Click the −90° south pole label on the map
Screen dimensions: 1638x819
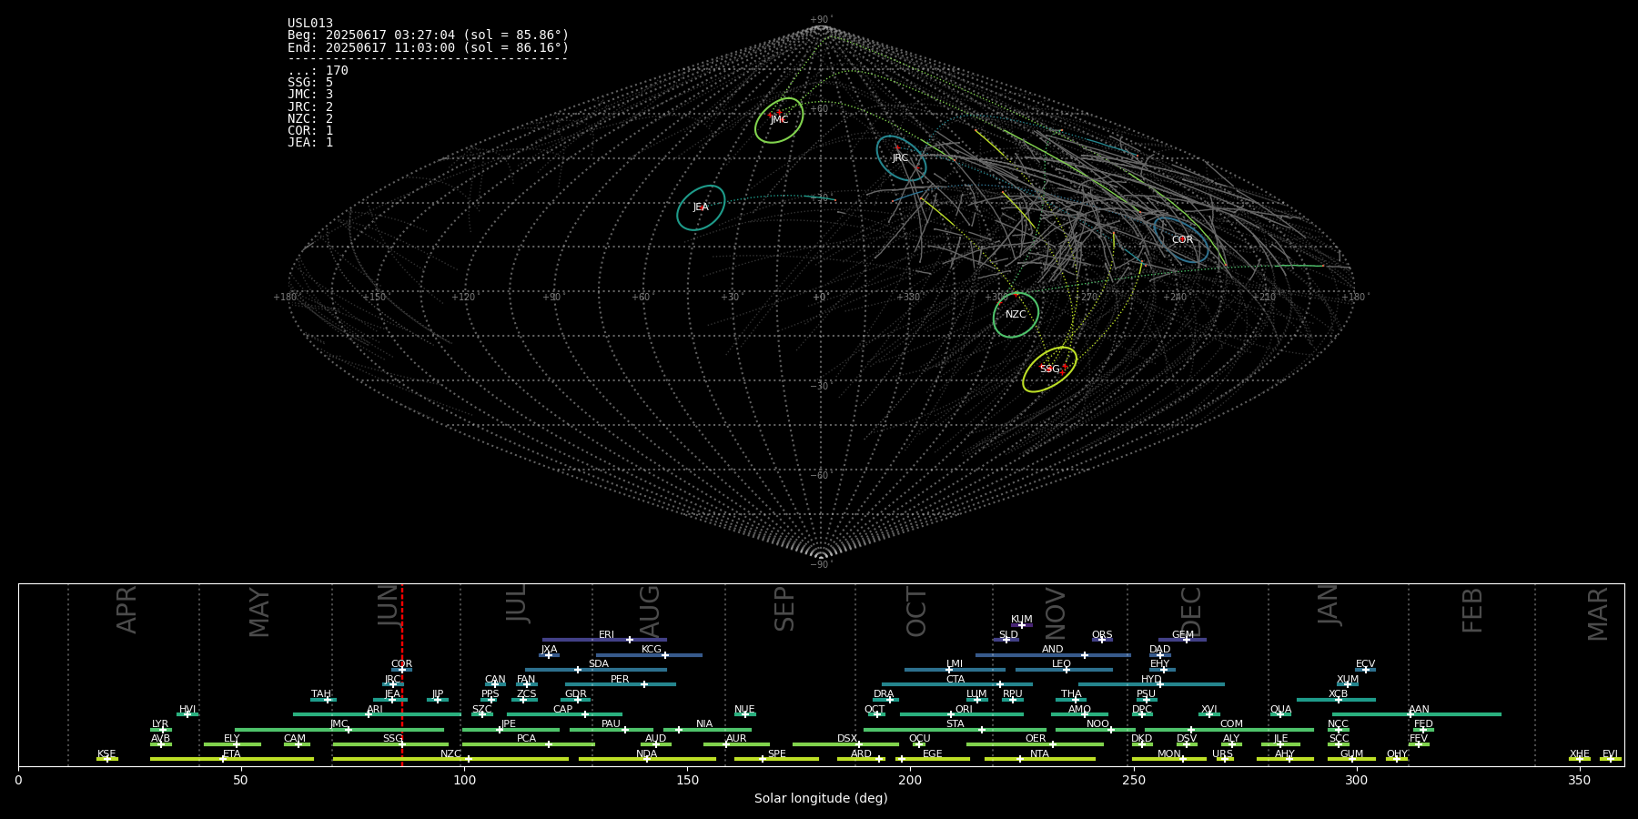point(821,565)
